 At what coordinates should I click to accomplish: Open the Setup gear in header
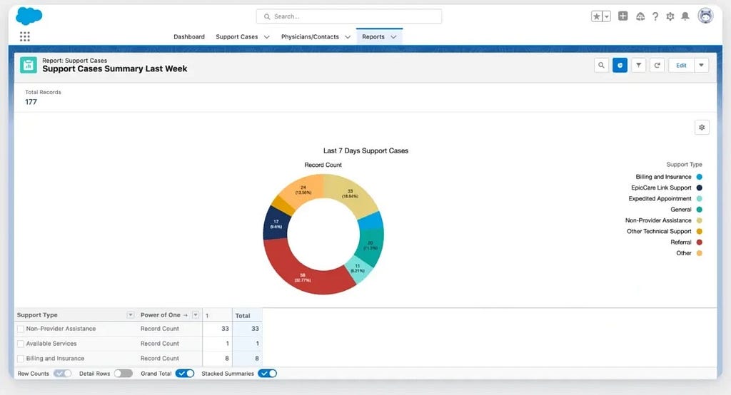point(670,16)
